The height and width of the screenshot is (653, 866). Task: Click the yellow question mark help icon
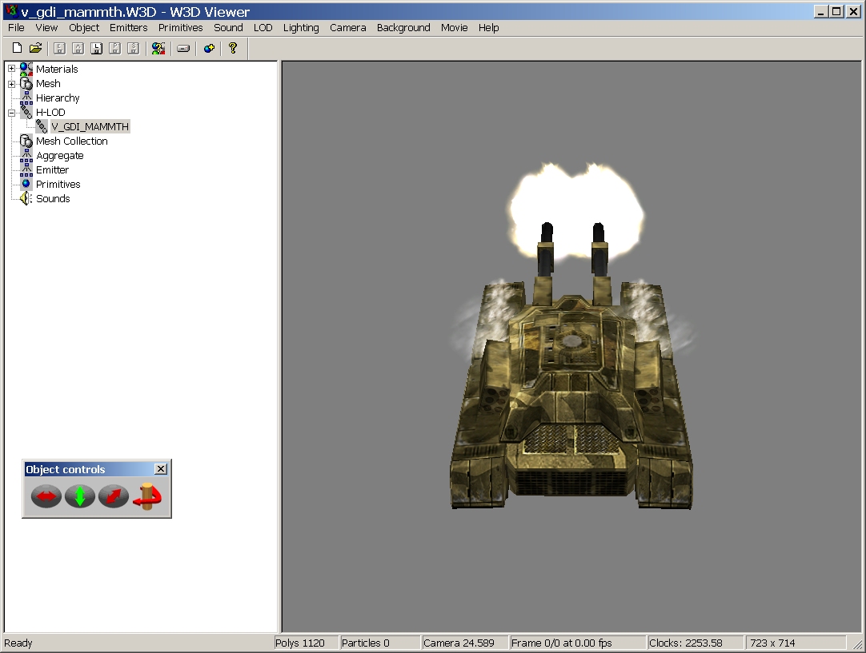point(233,49)
